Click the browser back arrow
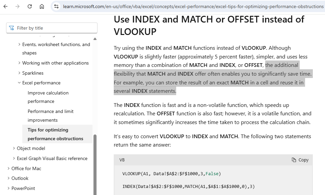 tap(5, 6)
